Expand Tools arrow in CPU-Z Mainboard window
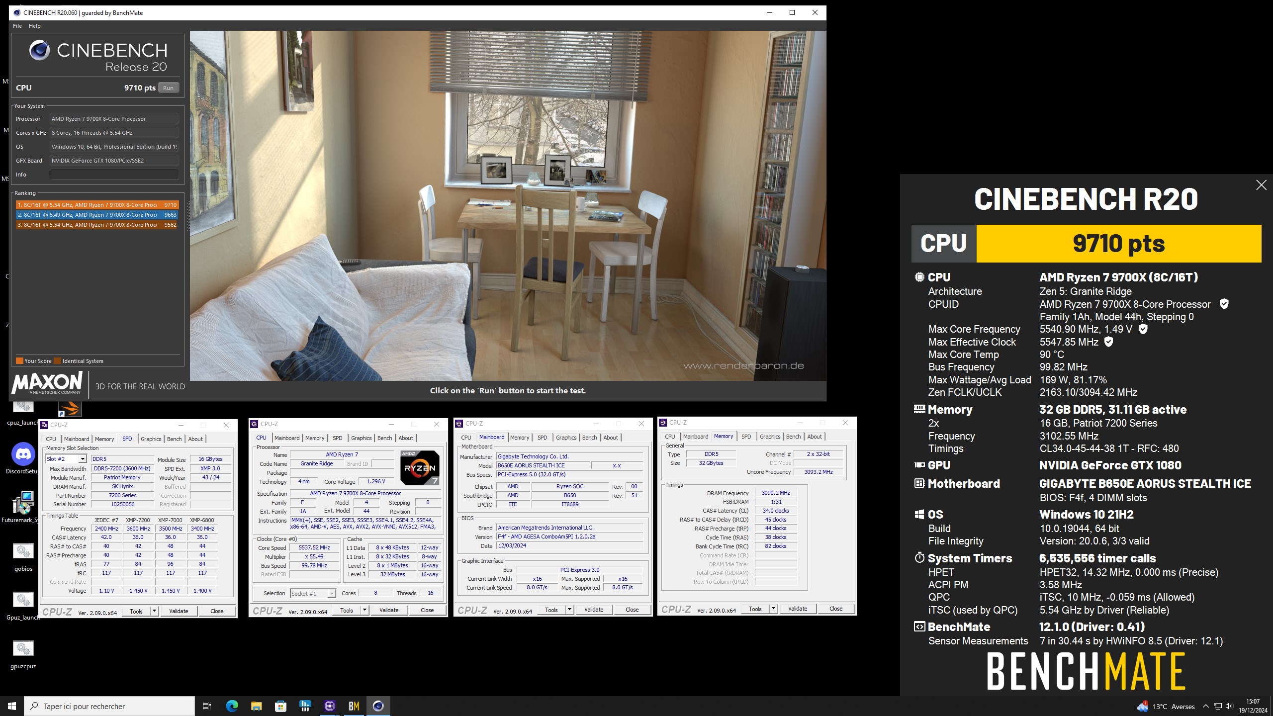The height and width of the screenshot is (716, 1273). 570,610
